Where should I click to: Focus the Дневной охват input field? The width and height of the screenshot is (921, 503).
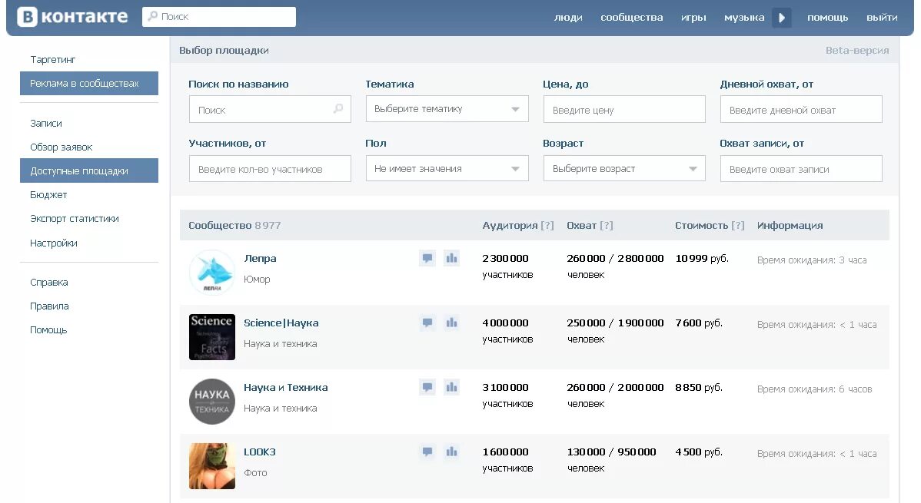801,109
